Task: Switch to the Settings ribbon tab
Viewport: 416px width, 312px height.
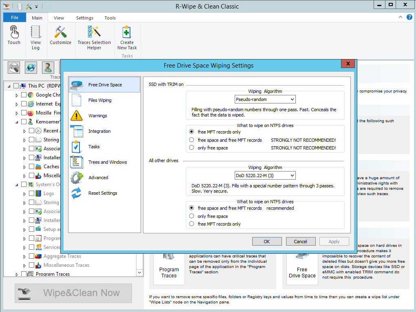Action: (85, 18)
